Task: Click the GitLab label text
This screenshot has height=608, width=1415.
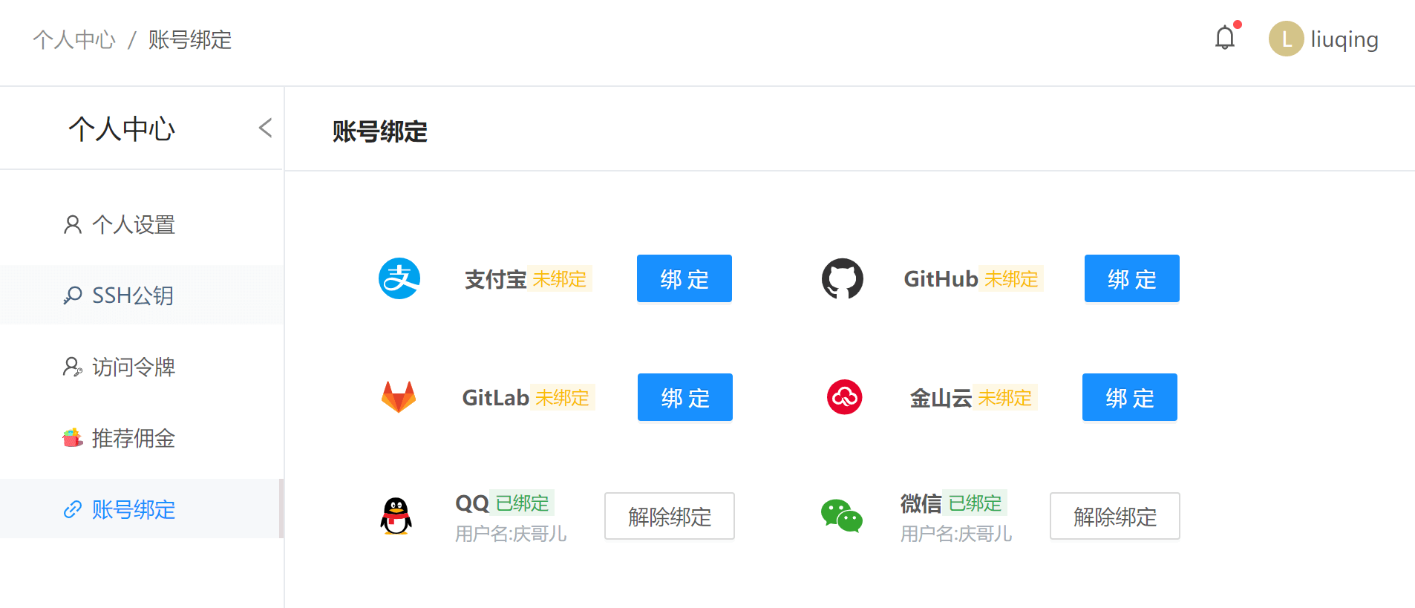Action: [495, 398]
